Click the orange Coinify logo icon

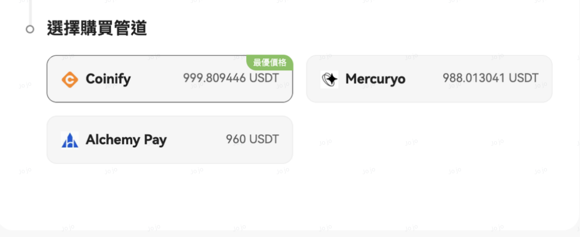(x=69, y=80)
